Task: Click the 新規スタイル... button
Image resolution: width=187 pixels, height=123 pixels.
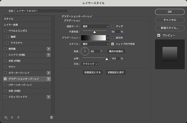Action: pyautogui.click(x=170, y=28)
